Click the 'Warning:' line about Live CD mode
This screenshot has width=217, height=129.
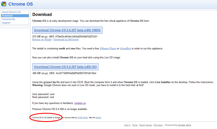click(88, 85)
